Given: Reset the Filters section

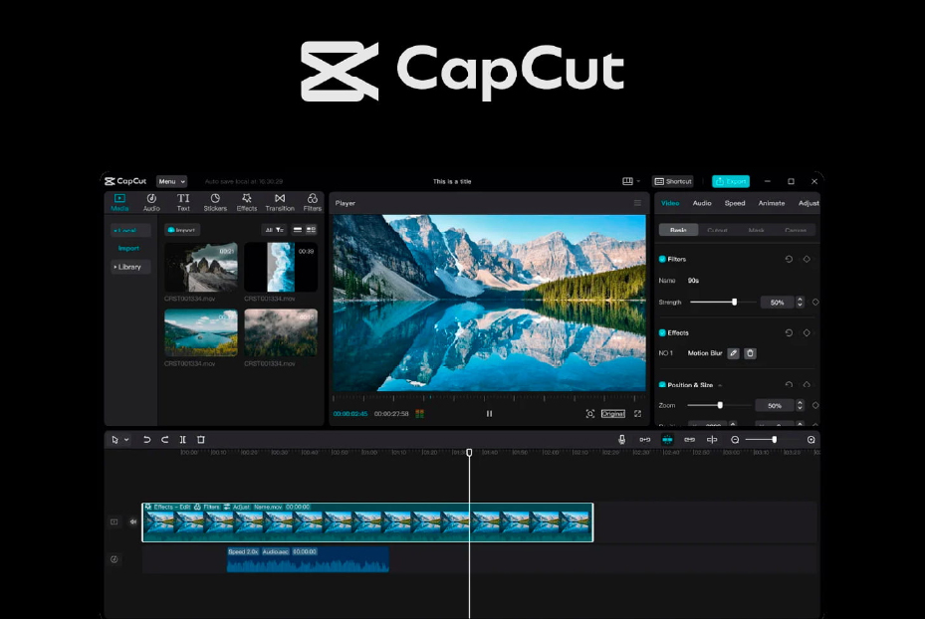Looking at the screenshot, I should [x=789, y=260].
